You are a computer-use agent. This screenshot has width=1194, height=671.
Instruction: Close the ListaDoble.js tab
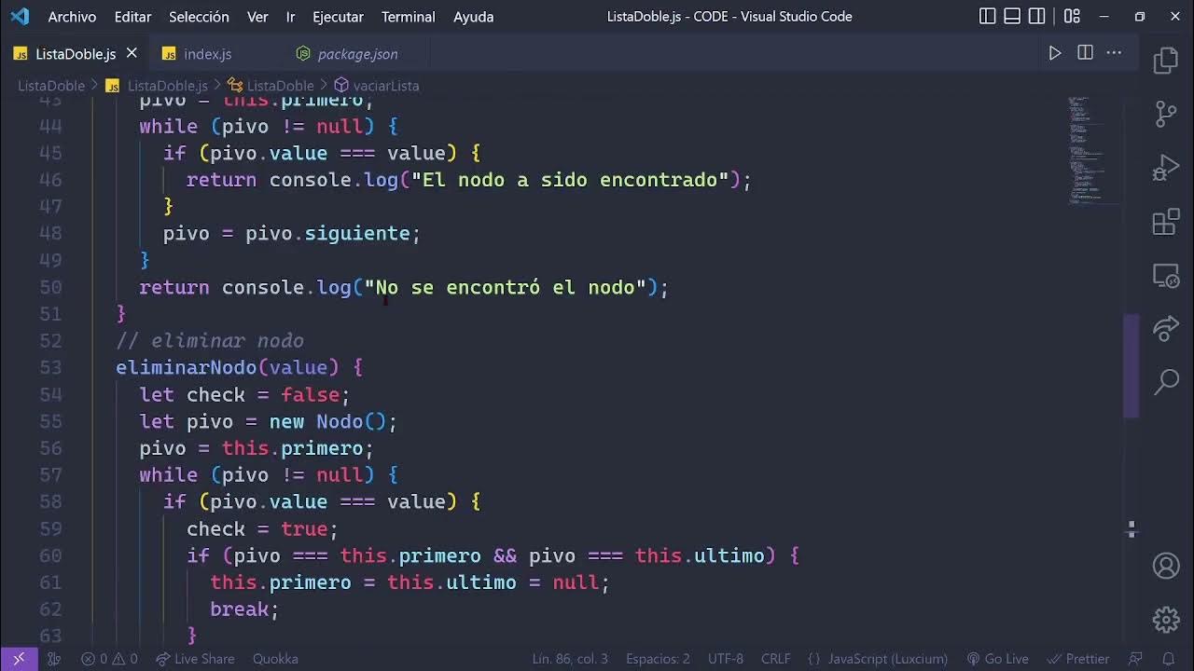tap(132, 53)
